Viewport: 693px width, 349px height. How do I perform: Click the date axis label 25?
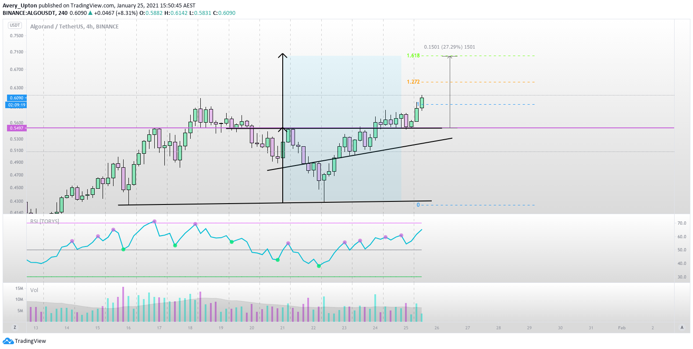[406, 328]
